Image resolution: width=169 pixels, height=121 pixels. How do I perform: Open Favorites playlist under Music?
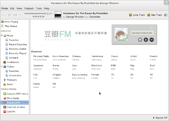pyautogui.click(x=14, y=40)
